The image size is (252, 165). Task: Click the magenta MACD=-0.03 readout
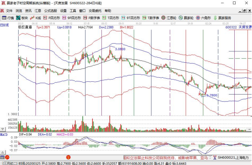coord(65,135)
